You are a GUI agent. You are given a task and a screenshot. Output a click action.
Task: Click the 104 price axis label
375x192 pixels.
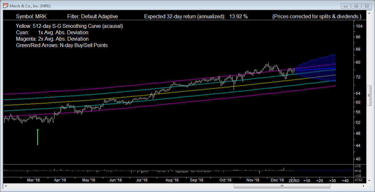click(359, 26)
